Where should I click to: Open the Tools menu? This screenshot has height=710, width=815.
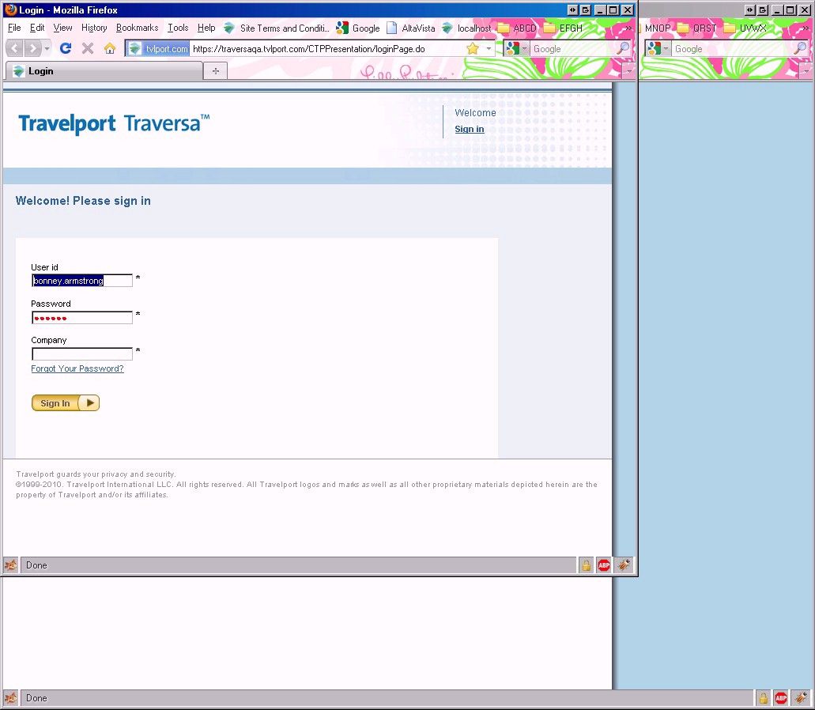tap(178, 28)
